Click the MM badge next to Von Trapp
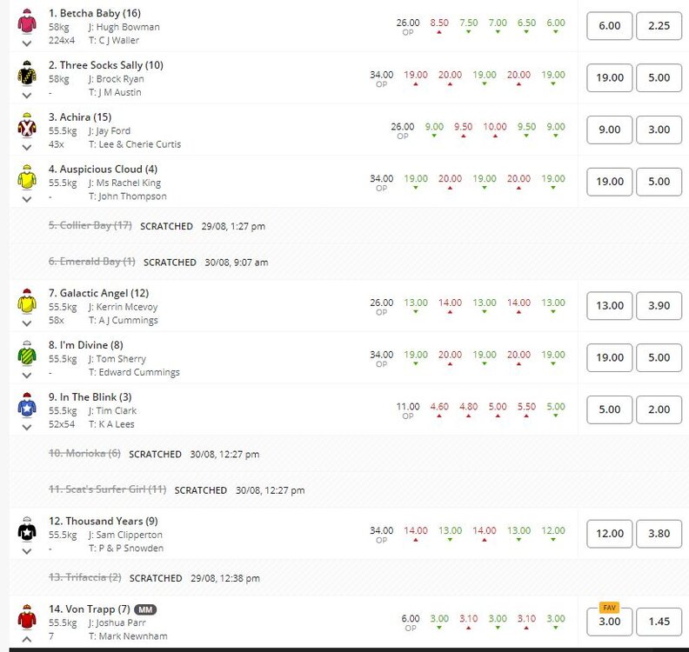 [x=145, y=609]
